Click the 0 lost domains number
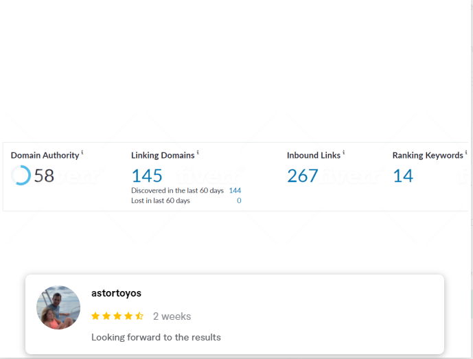 pos(239,200)
